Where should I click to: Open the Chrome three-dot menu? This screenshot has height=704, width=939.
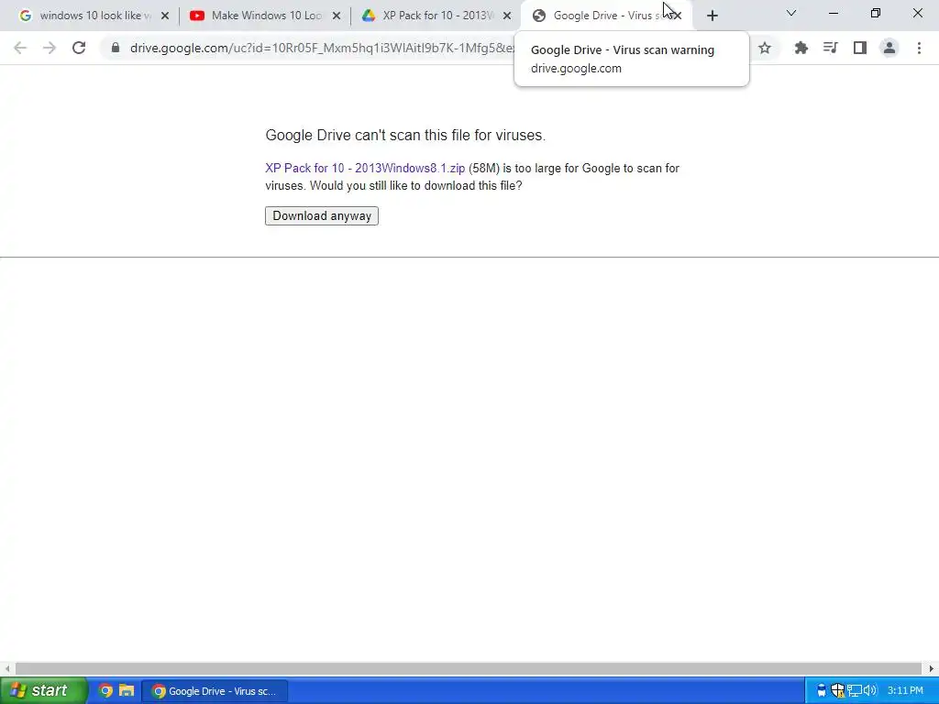[x=919, y=48]
